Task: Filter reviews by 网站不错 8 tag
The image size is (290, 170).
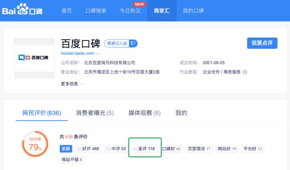Action: [x=72, y=160]
